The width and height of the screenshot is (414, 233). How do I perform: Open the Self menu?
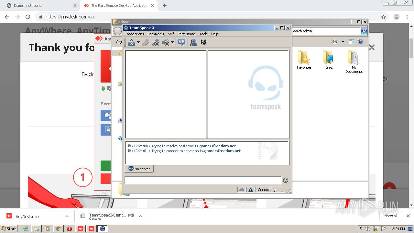(x=171, y=34)
